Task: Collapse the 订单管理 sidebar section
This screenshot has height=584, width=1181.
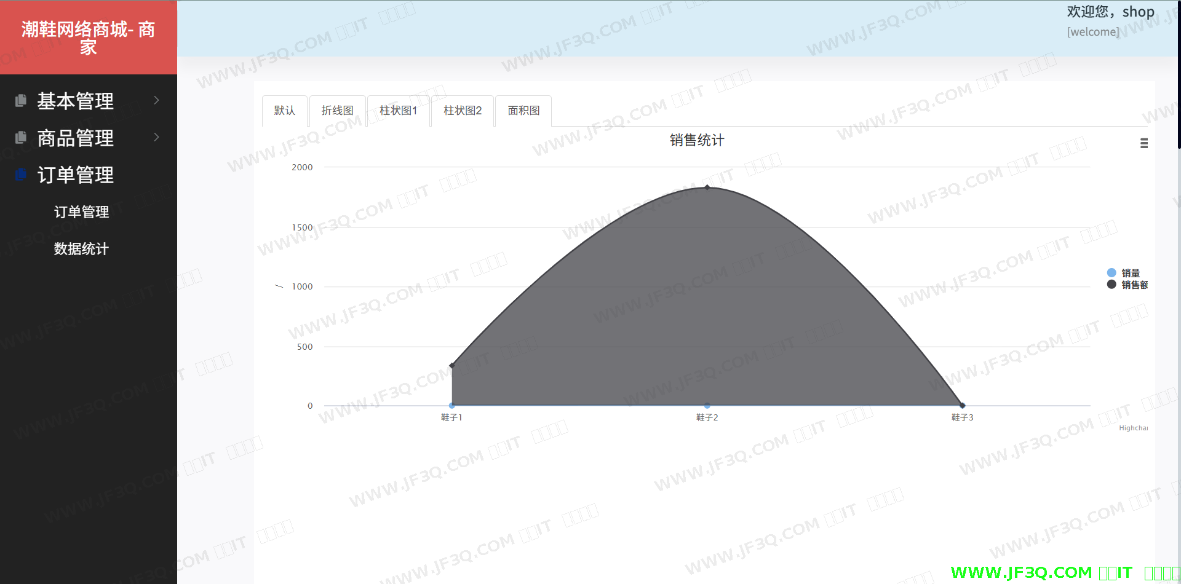Action: tap(75, 175)
